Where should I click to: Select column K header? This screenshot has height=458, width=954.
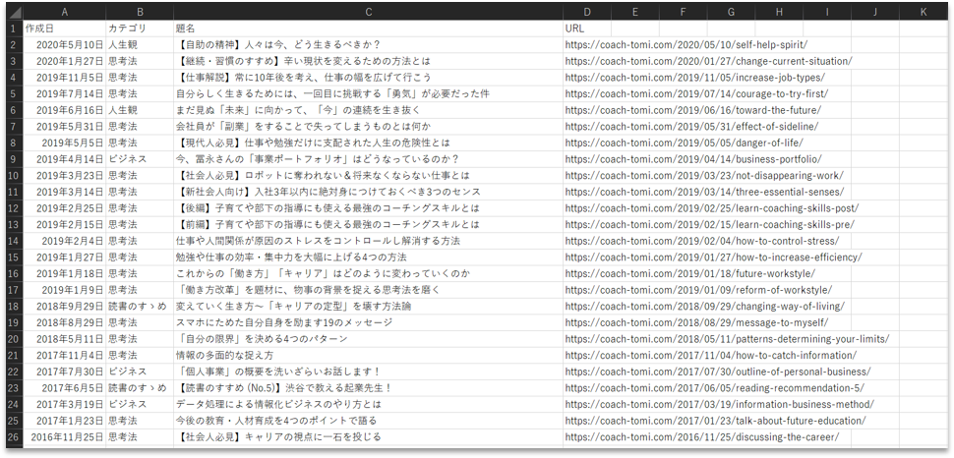[x=924, y=12]
